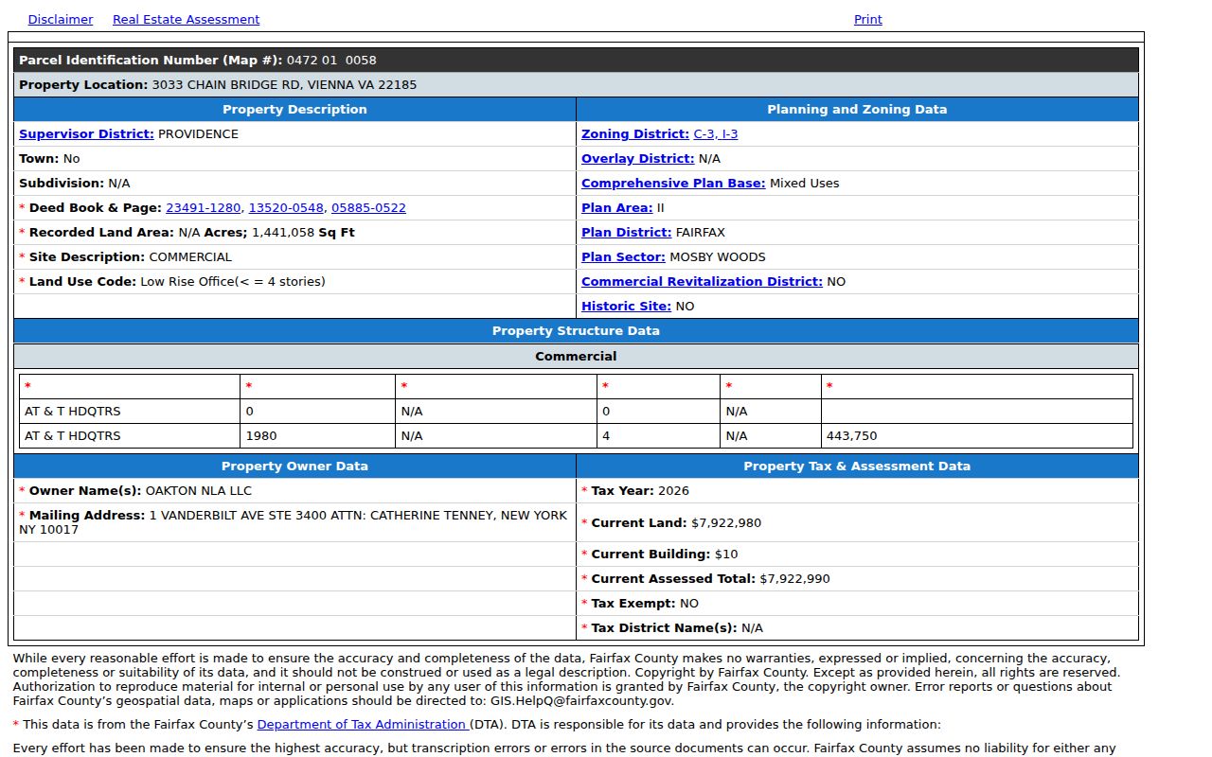Viewport: 1212px width, 757px height.
Task: Open the Zoning District label link
Action: tap(635, 133)
